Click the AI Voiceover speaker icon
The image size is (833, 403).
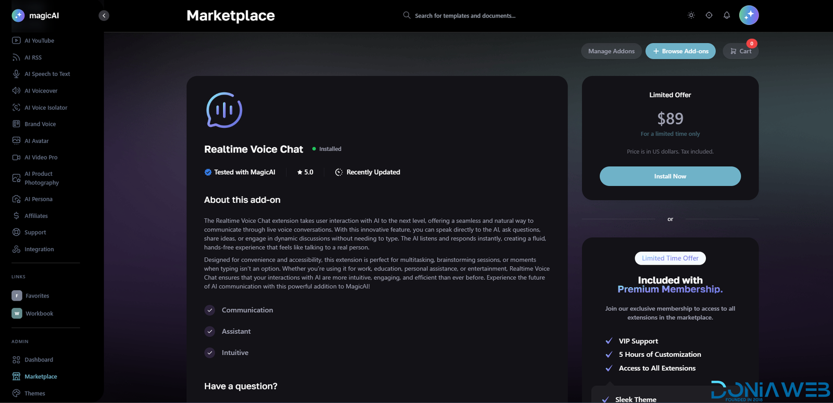(x=17, y=90)
